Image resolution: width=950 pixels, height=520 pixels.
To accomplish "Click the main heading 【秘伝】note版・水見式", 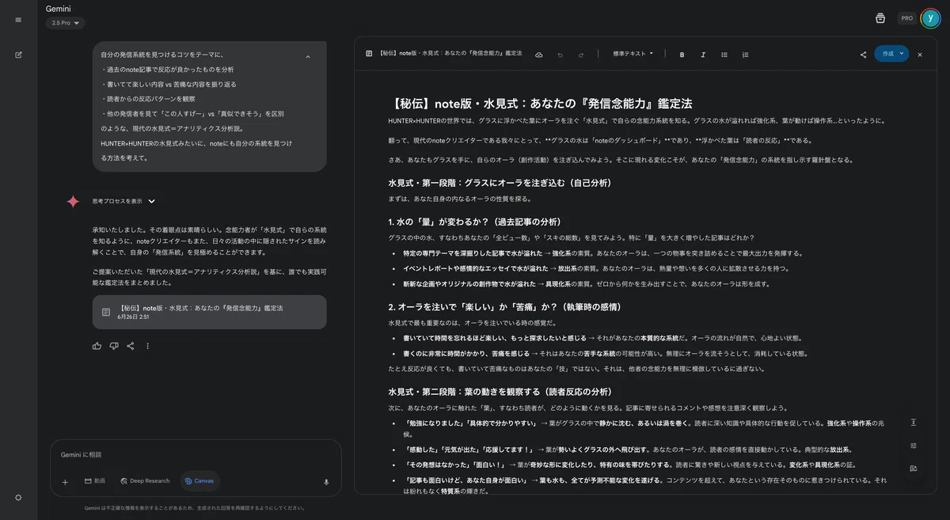I will pos(540,103).
